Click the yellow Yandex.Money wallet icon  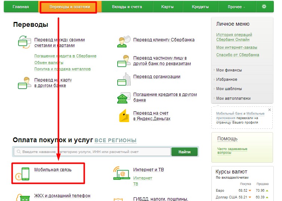(124, 116)
